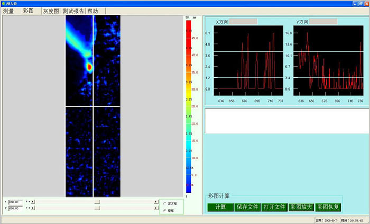
Task: Select the 正方形 radio button
Action: point(165,203)
